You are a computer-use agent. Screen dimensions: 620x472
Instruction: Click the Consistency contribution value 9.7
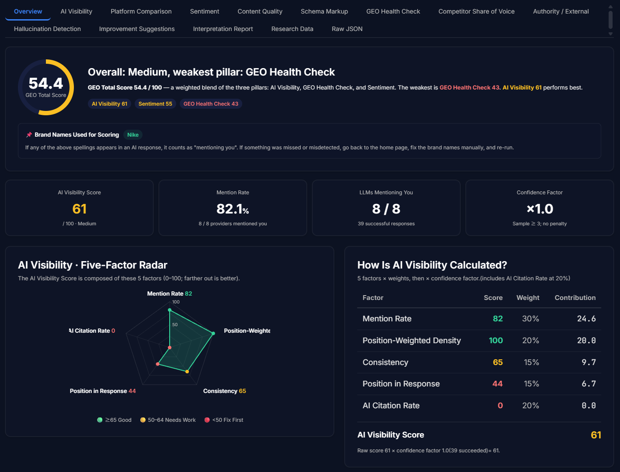click(x=589, y=362)
